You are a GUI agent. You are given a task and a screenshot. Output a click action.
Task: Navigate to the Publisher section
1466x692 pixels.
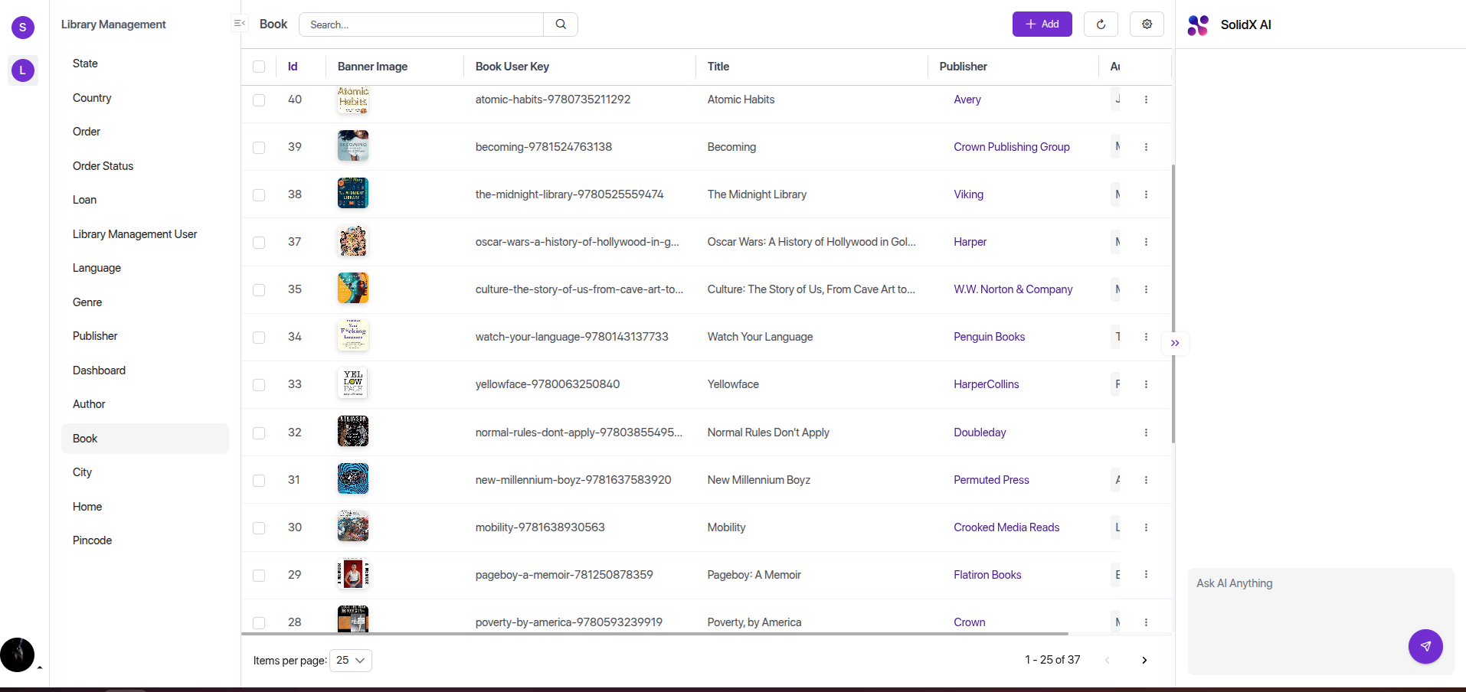click(94, 335)
